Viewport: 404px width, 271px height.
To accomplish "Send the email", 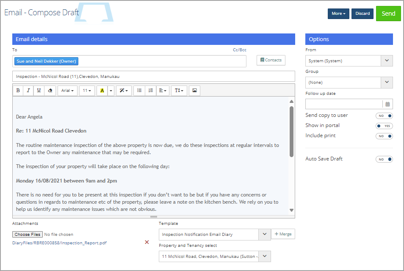I will [388, 14].
